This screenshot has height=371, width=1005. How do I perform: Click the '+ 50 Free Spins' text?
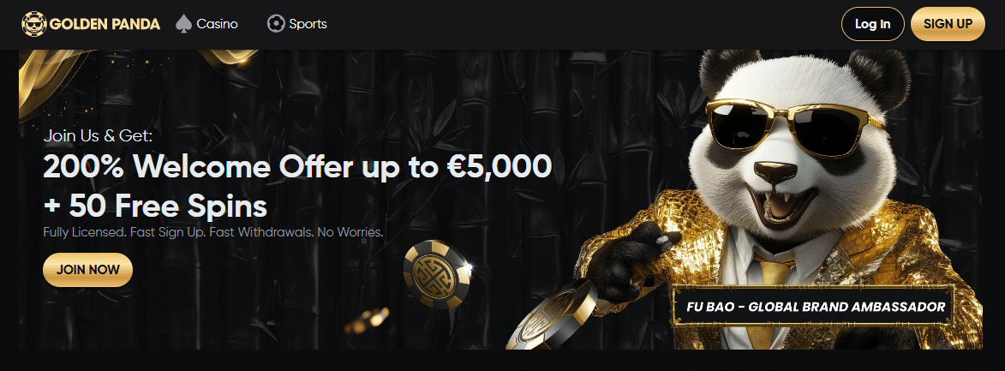[x=155, y=206]
